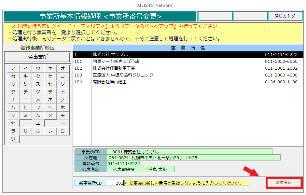Screen dimensions: 306x195
Task: Select 明星マート新さっぽろ店 in the office list
Action: coord(116,62)
